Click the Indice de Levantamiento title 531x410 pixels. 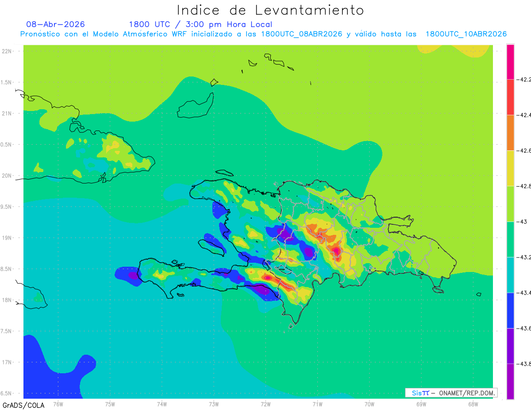click(270, 10)
